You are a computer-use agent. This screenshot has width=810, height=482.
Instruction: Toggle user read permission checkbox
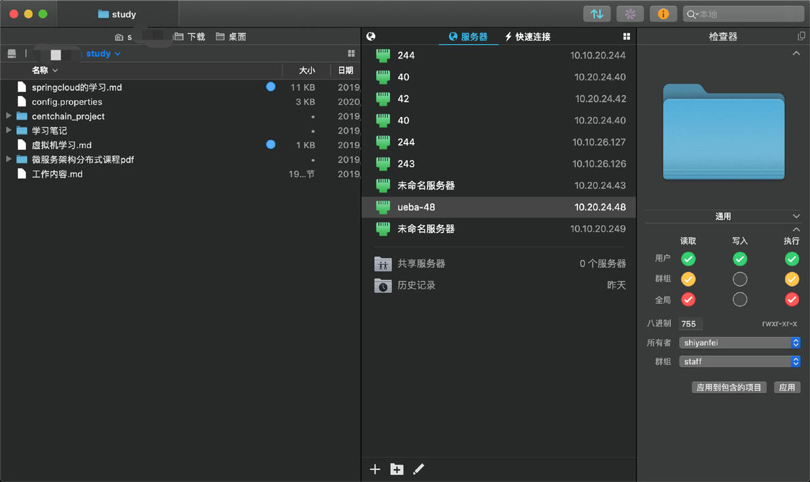(x=688, y=258)
